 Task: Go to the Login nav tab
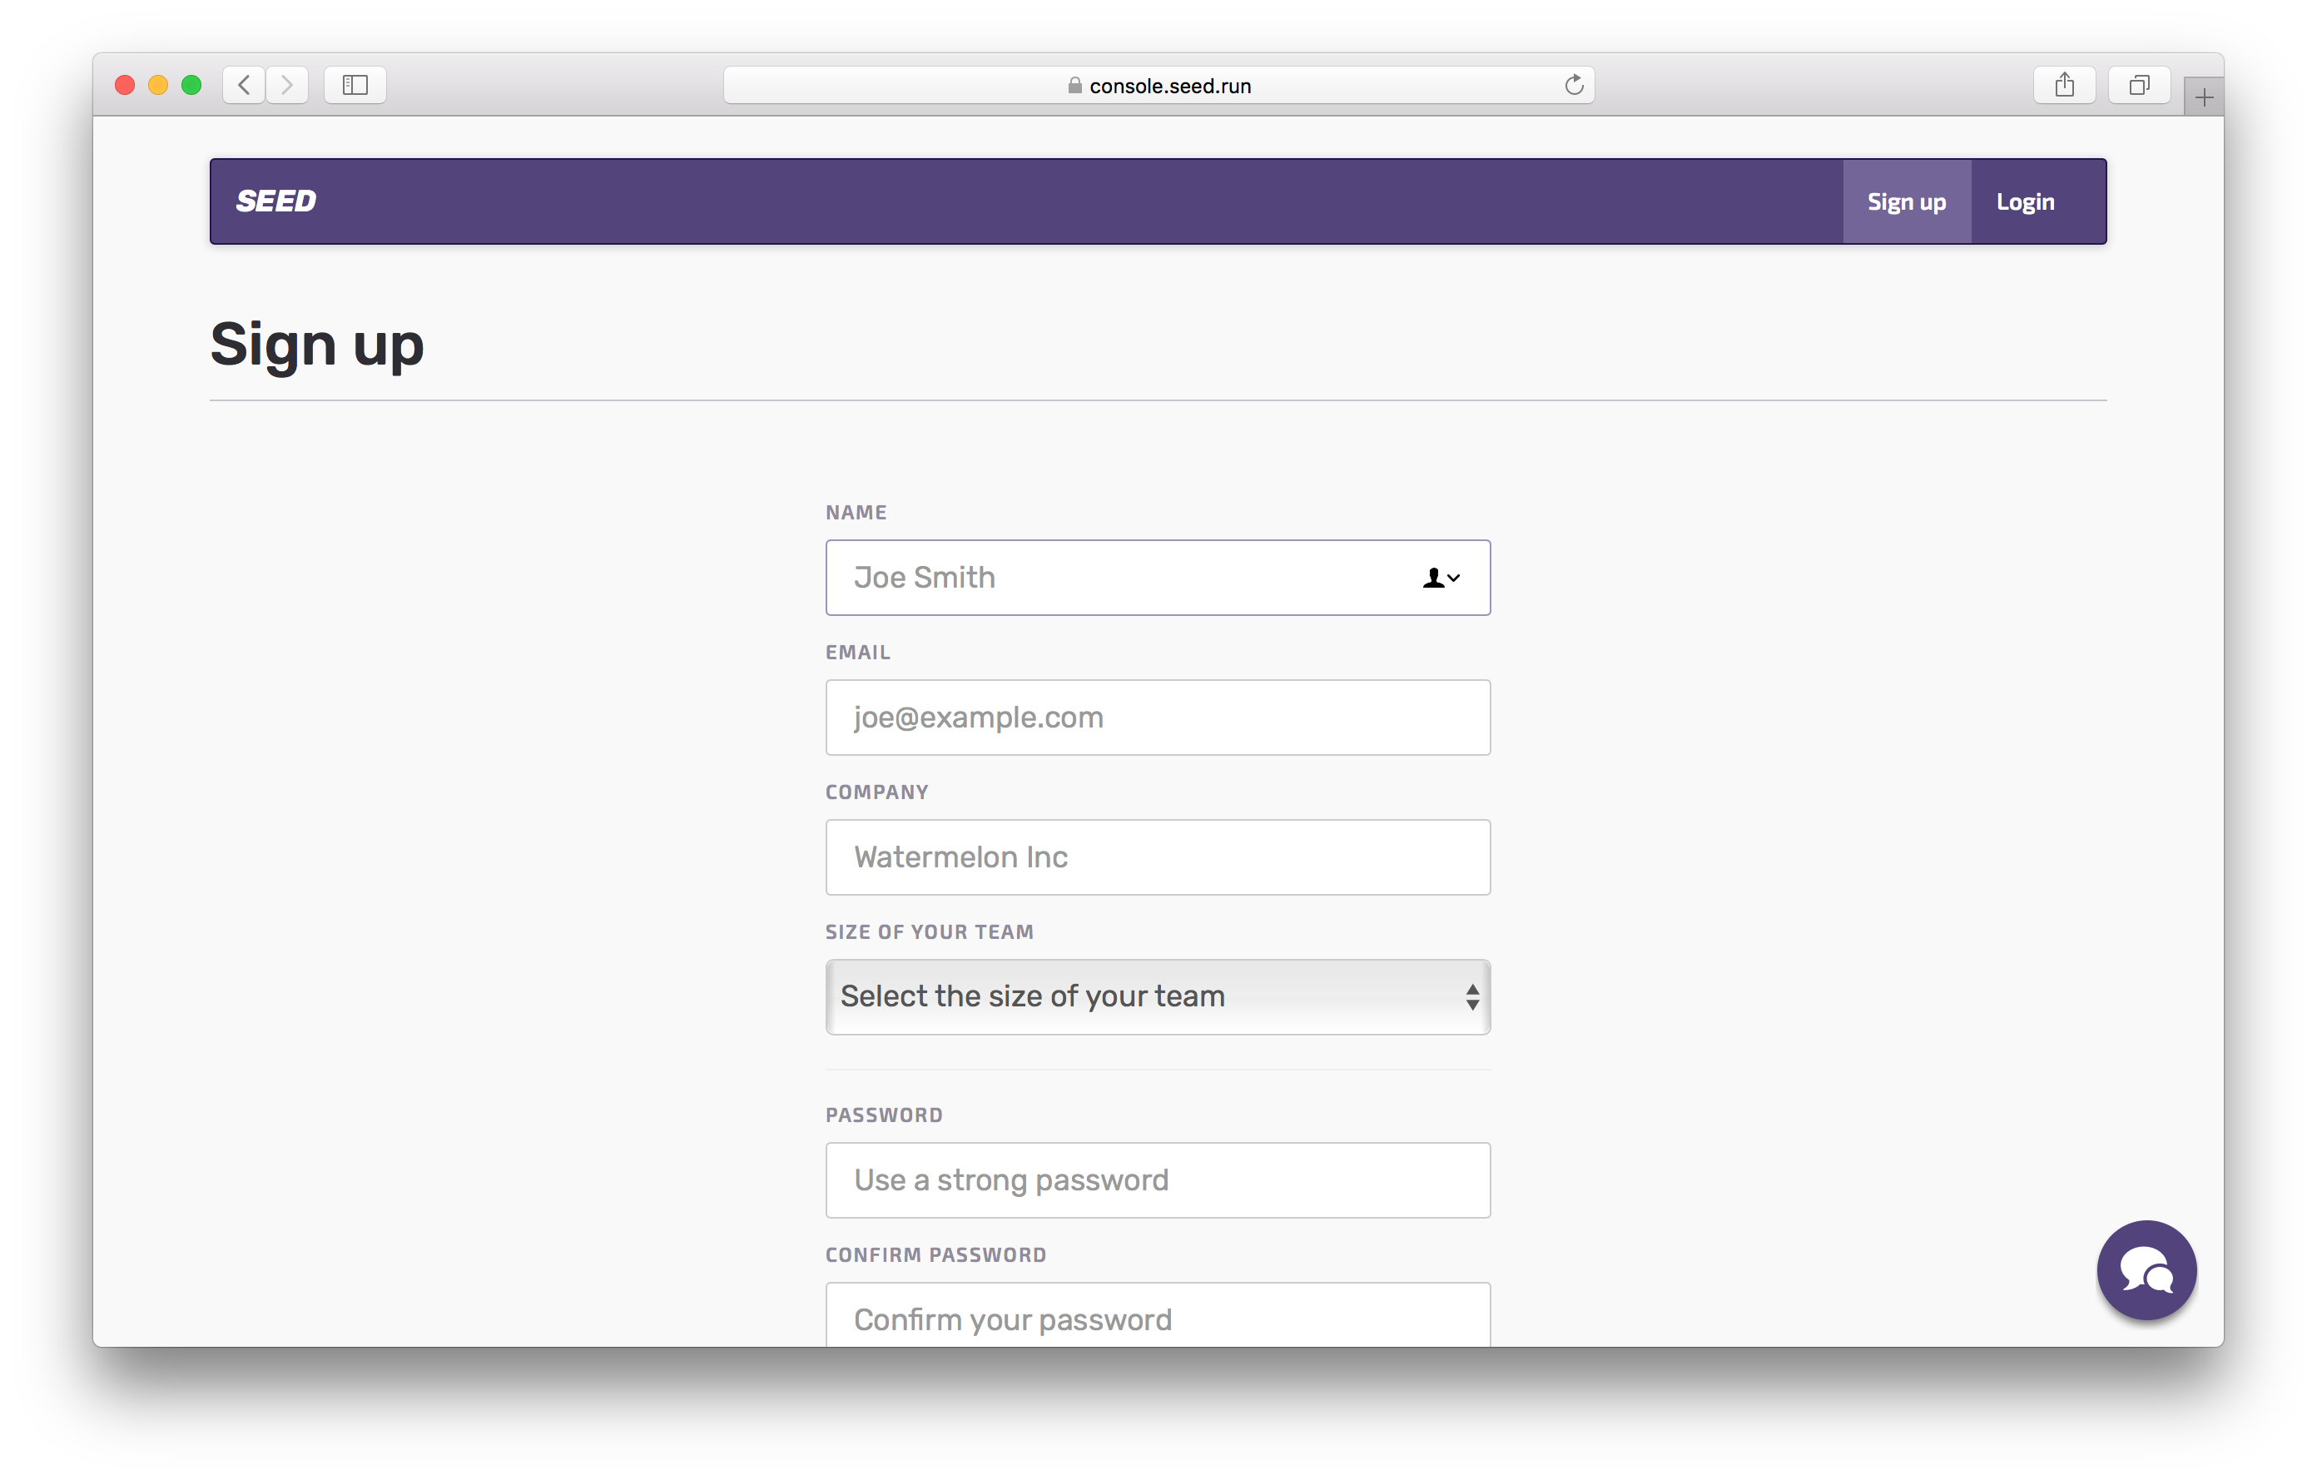tap(2025, 202)
